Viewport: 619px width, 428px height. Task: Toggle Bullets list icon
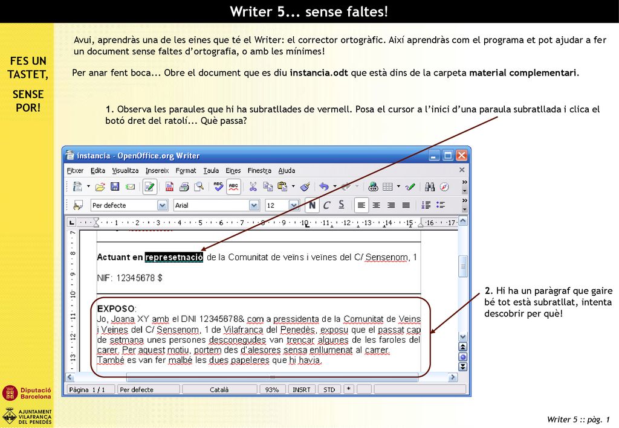point(440,205)
